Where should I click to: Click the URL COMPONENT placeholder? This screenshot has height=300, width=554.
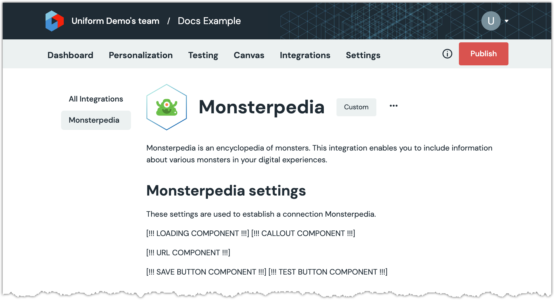click(188, 253)
